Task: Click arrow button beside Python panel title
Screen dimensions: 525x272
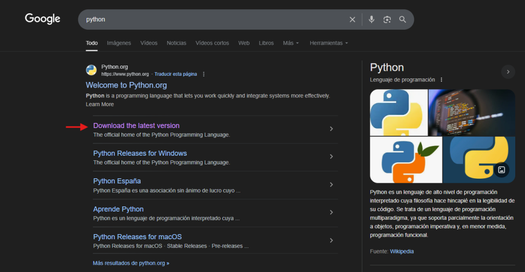Action: [508, 72]
